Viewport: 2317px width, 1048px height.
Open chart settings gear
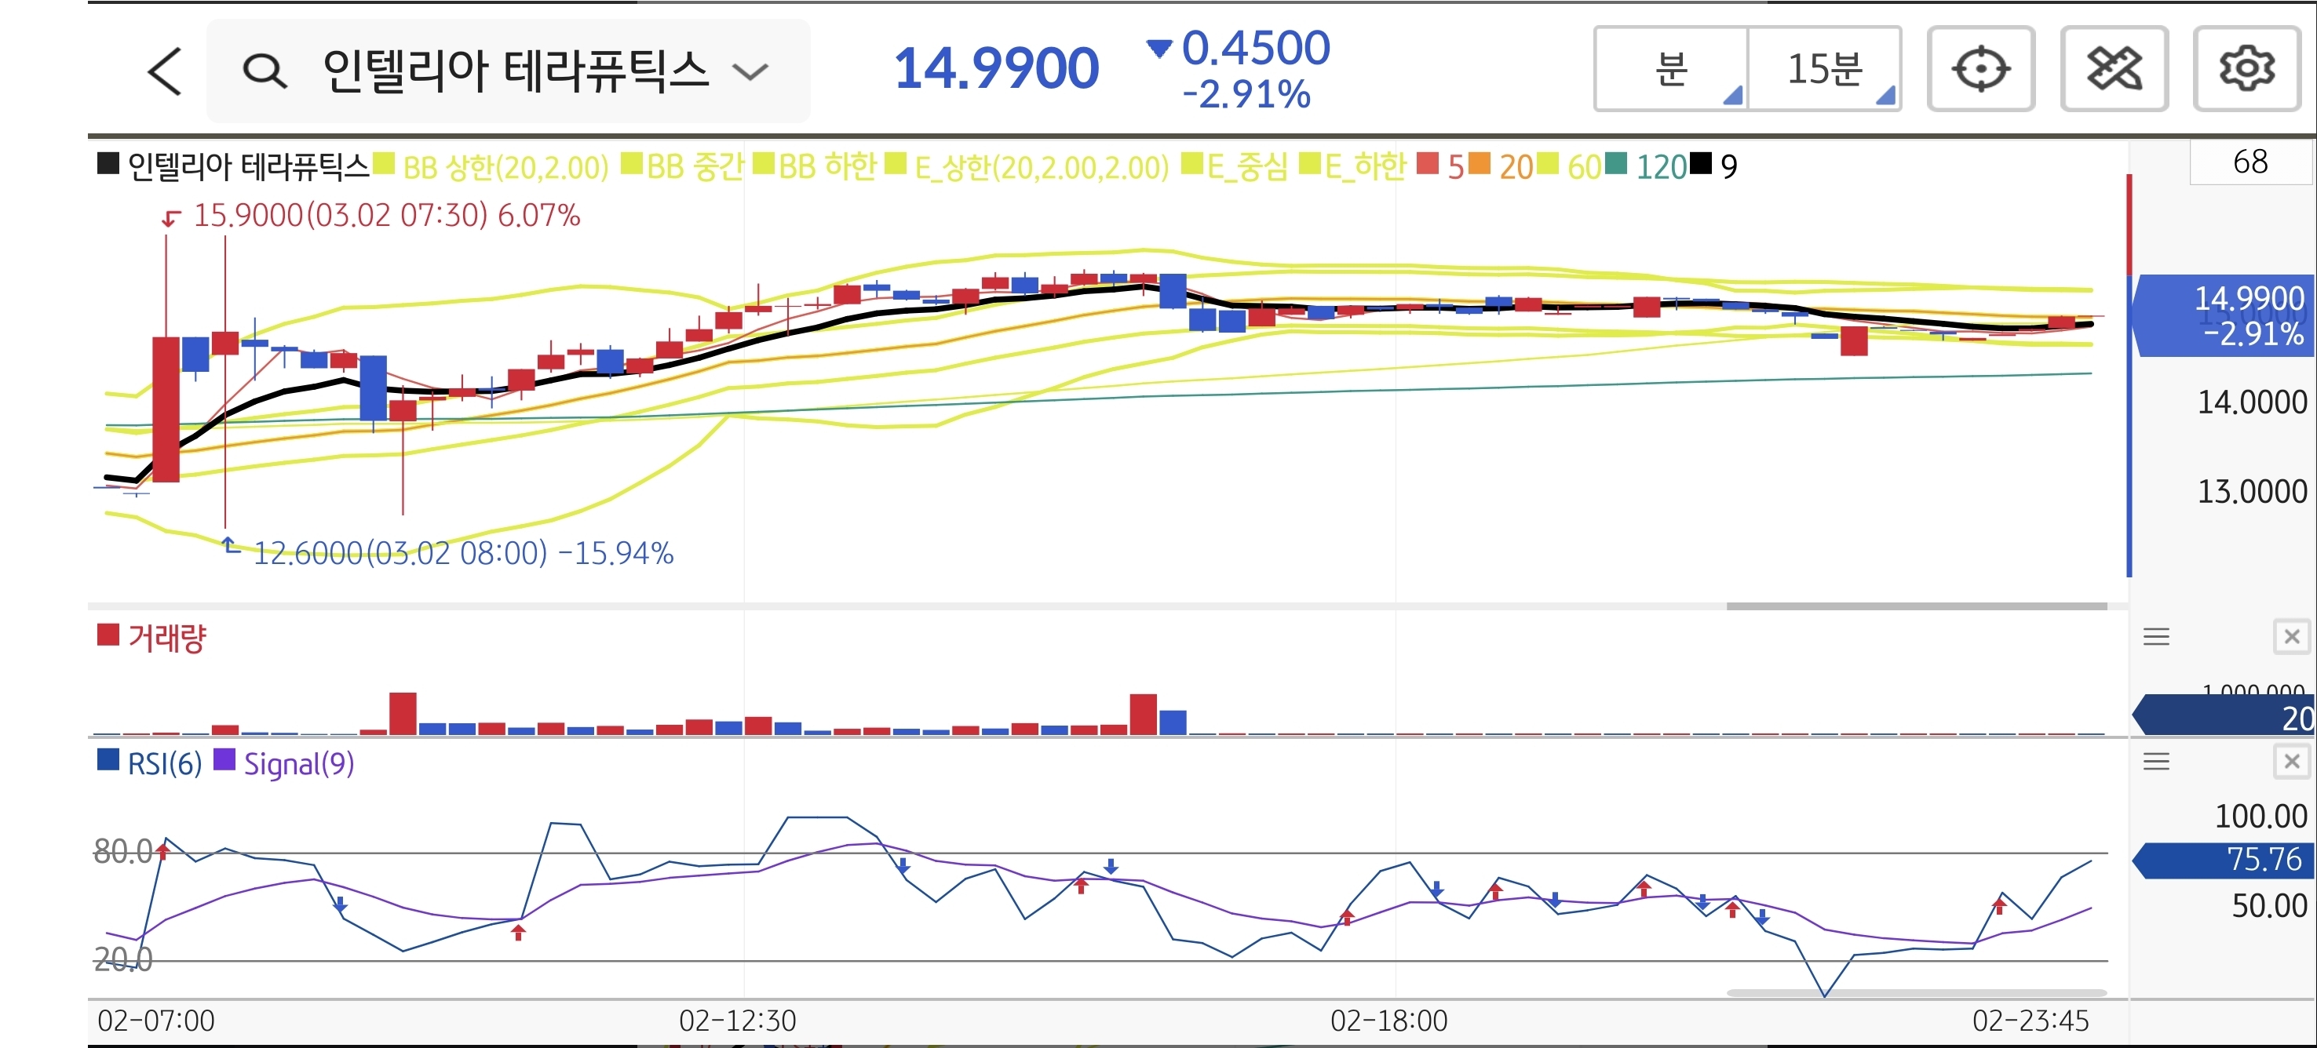pyautogui.click(x=2246, y=69)
